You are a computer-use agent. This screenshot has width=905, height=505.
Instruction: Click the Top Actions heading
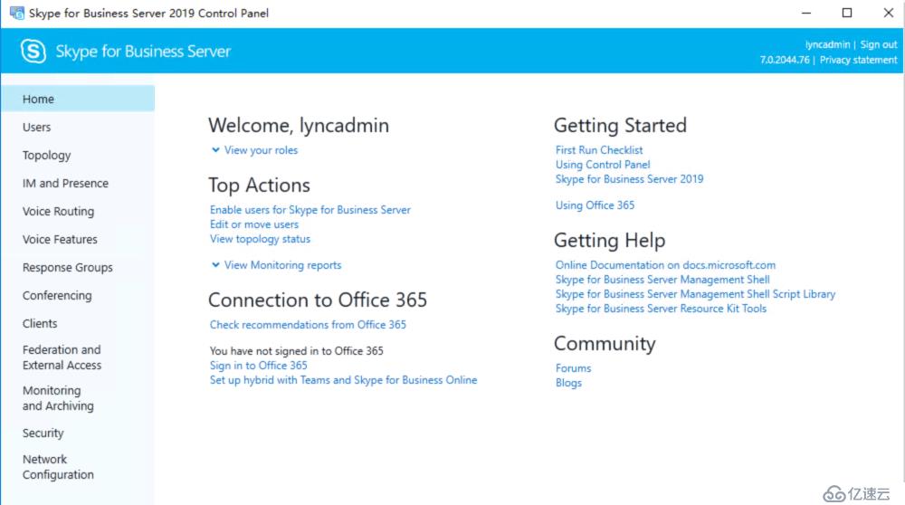pos(259,186)
